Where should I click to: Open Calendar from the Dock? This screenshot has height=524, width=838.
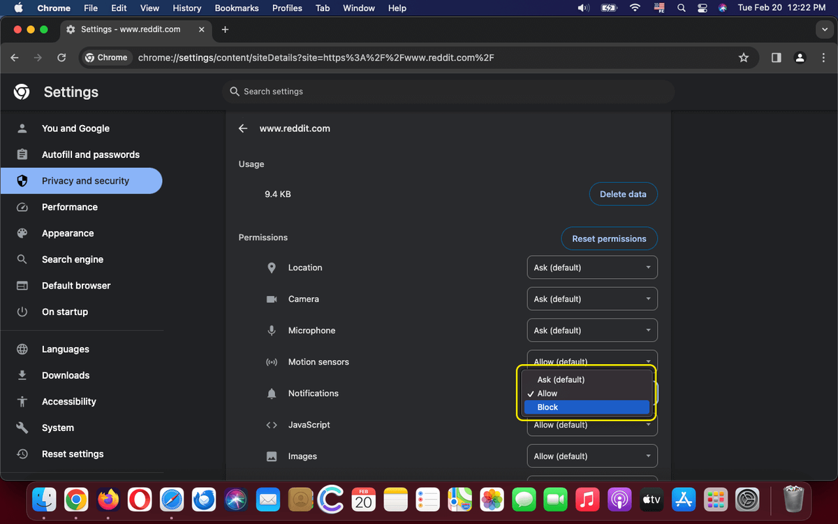pyautogui.click(x=363, y=500)
